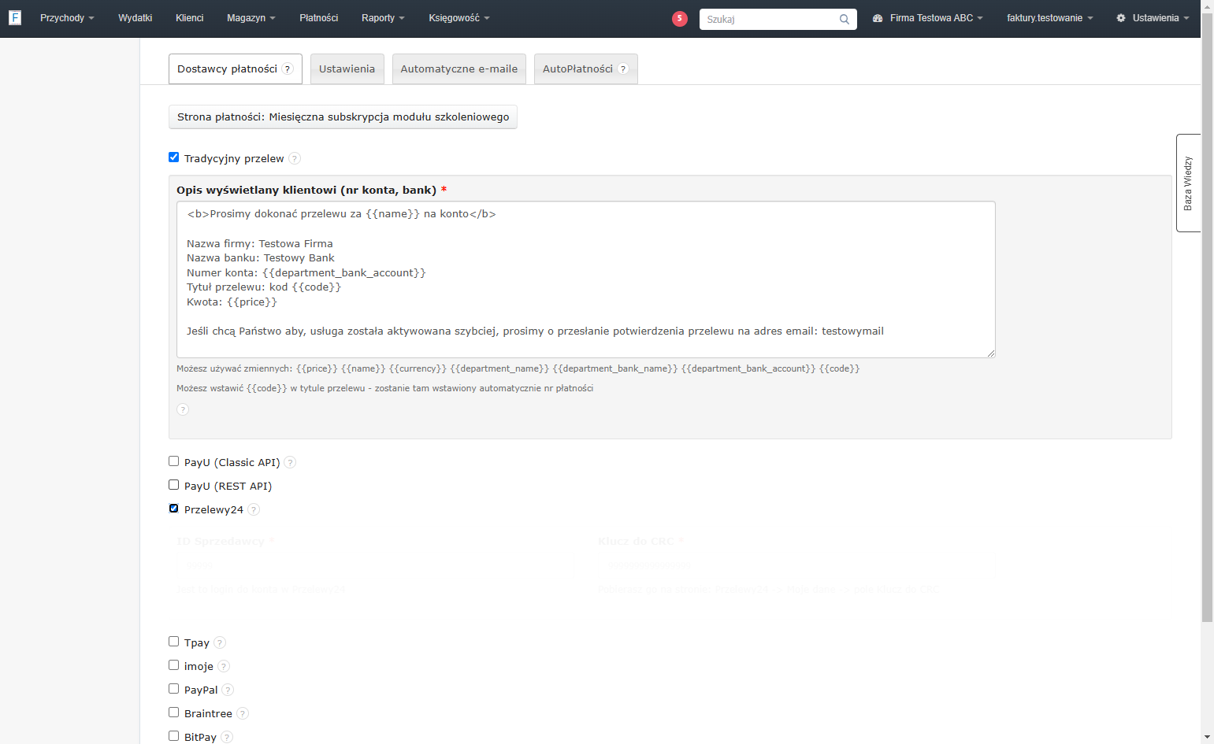Image resolution: width=1214 pixels, height=744 pixels.
Task: Open the Płatności menu item
Action: [x=319, y=18]
